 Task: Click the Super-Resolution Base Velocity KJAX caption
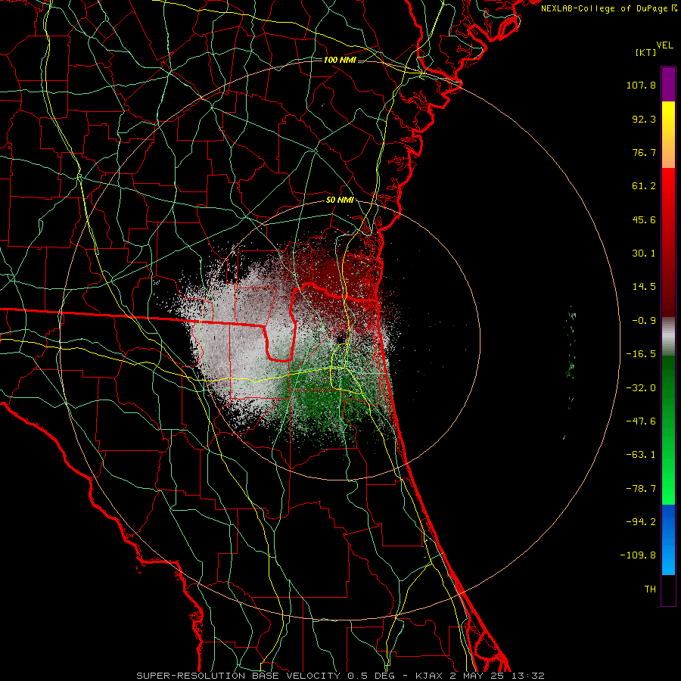click(340, 676)
